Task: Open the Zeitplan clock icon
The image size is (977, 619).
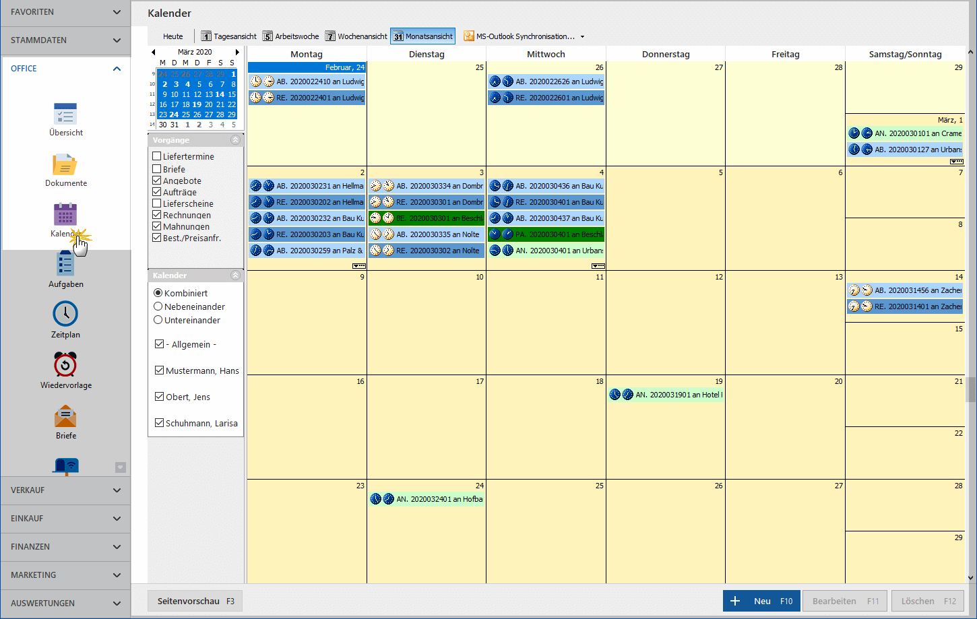Action: [65, 314]
